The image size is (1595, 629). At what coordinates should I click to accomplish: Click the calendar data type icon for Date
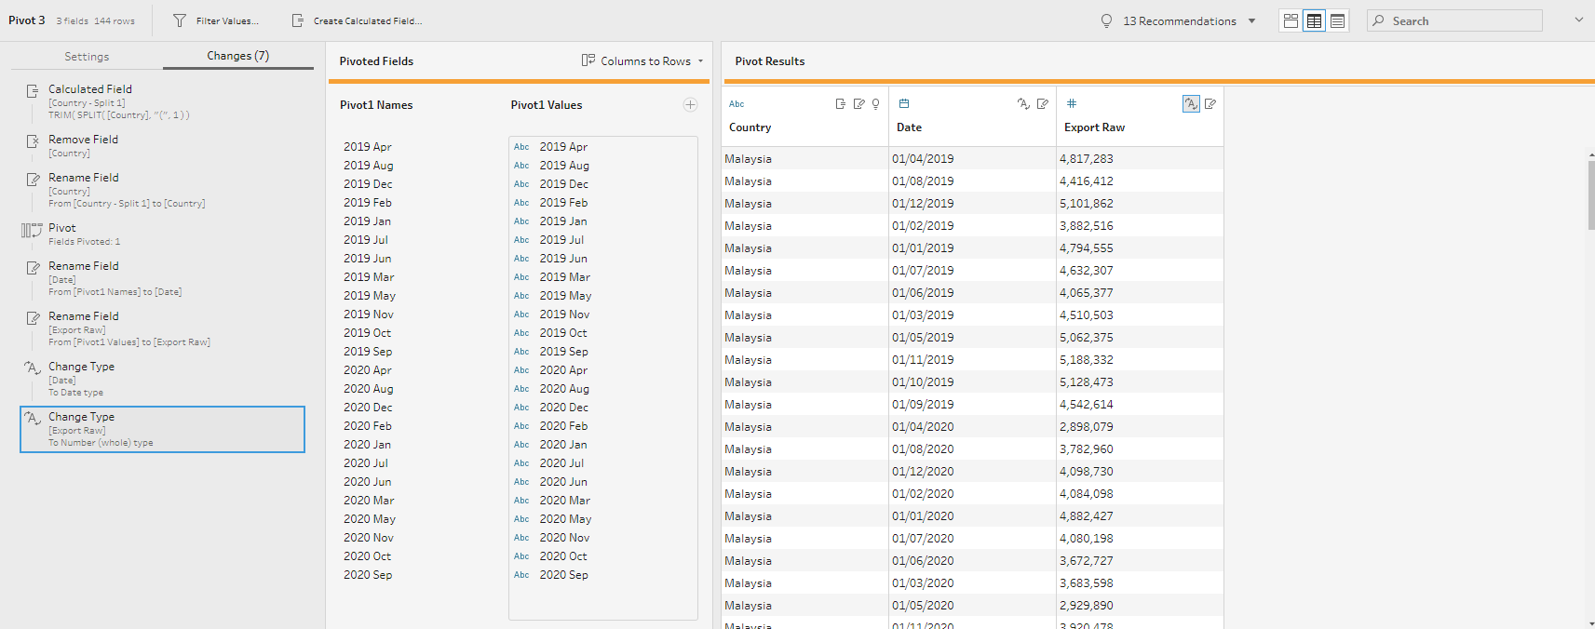coord(903,104)
